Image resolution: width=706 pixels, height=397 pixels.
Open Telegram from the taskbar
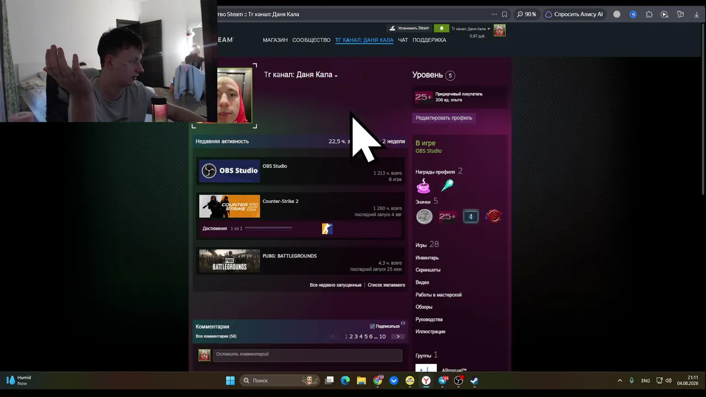[442, 380]
